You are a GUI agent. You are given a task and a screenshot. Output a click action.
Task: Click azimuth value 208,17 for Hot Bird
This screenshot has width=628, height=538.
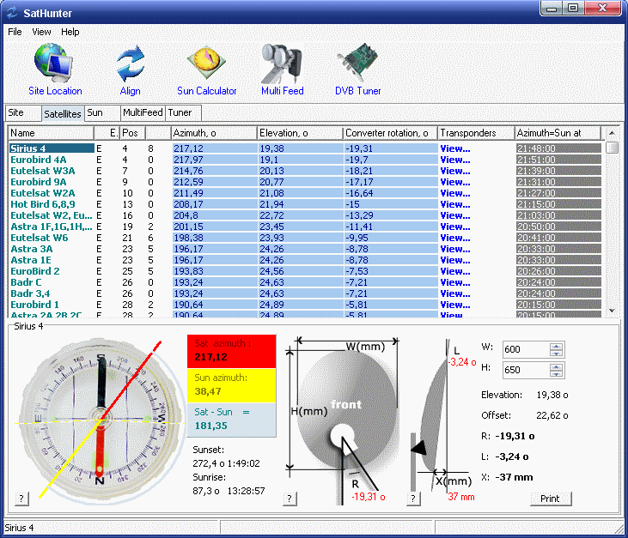click(215, 204)
